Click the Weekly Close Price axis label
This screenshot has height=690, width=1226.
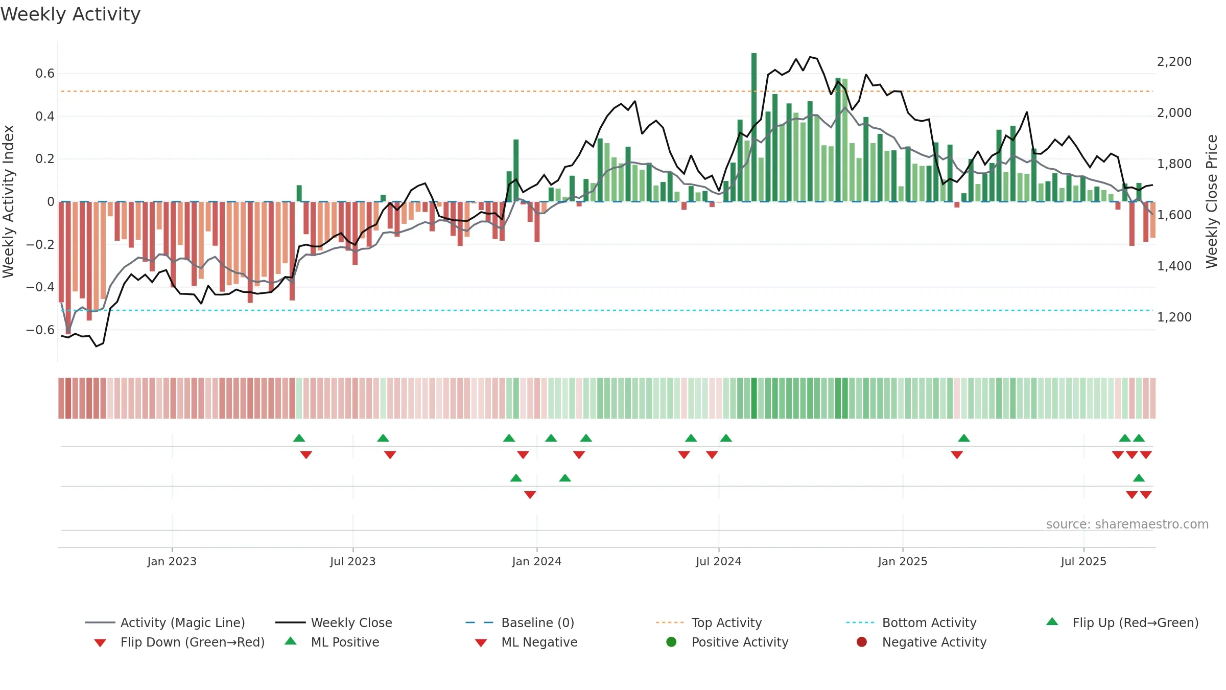(1212, 201)
